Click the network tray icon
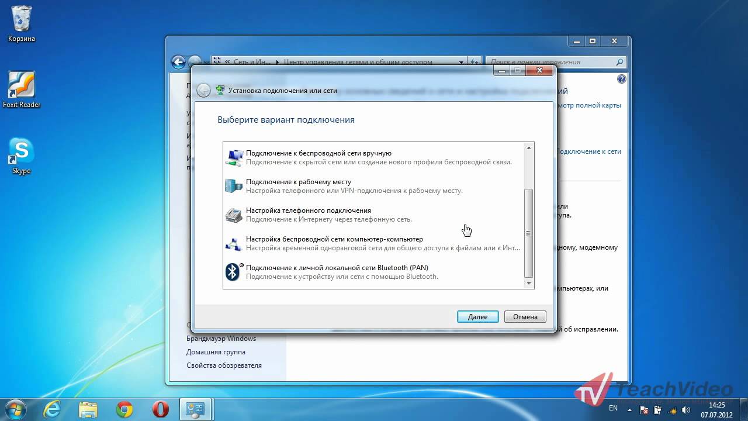This screenshot has width=748, height=421. [671, 409]
